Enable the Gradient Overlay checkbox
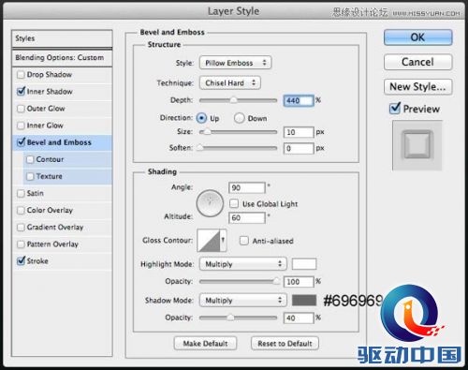This screenshot has width=468, height=370. (21, 227)
